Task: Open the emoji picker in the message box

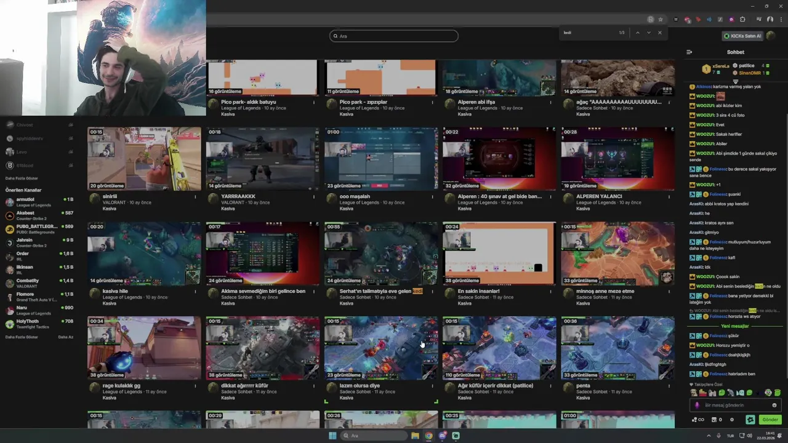Action: click(x=774, y=405)
